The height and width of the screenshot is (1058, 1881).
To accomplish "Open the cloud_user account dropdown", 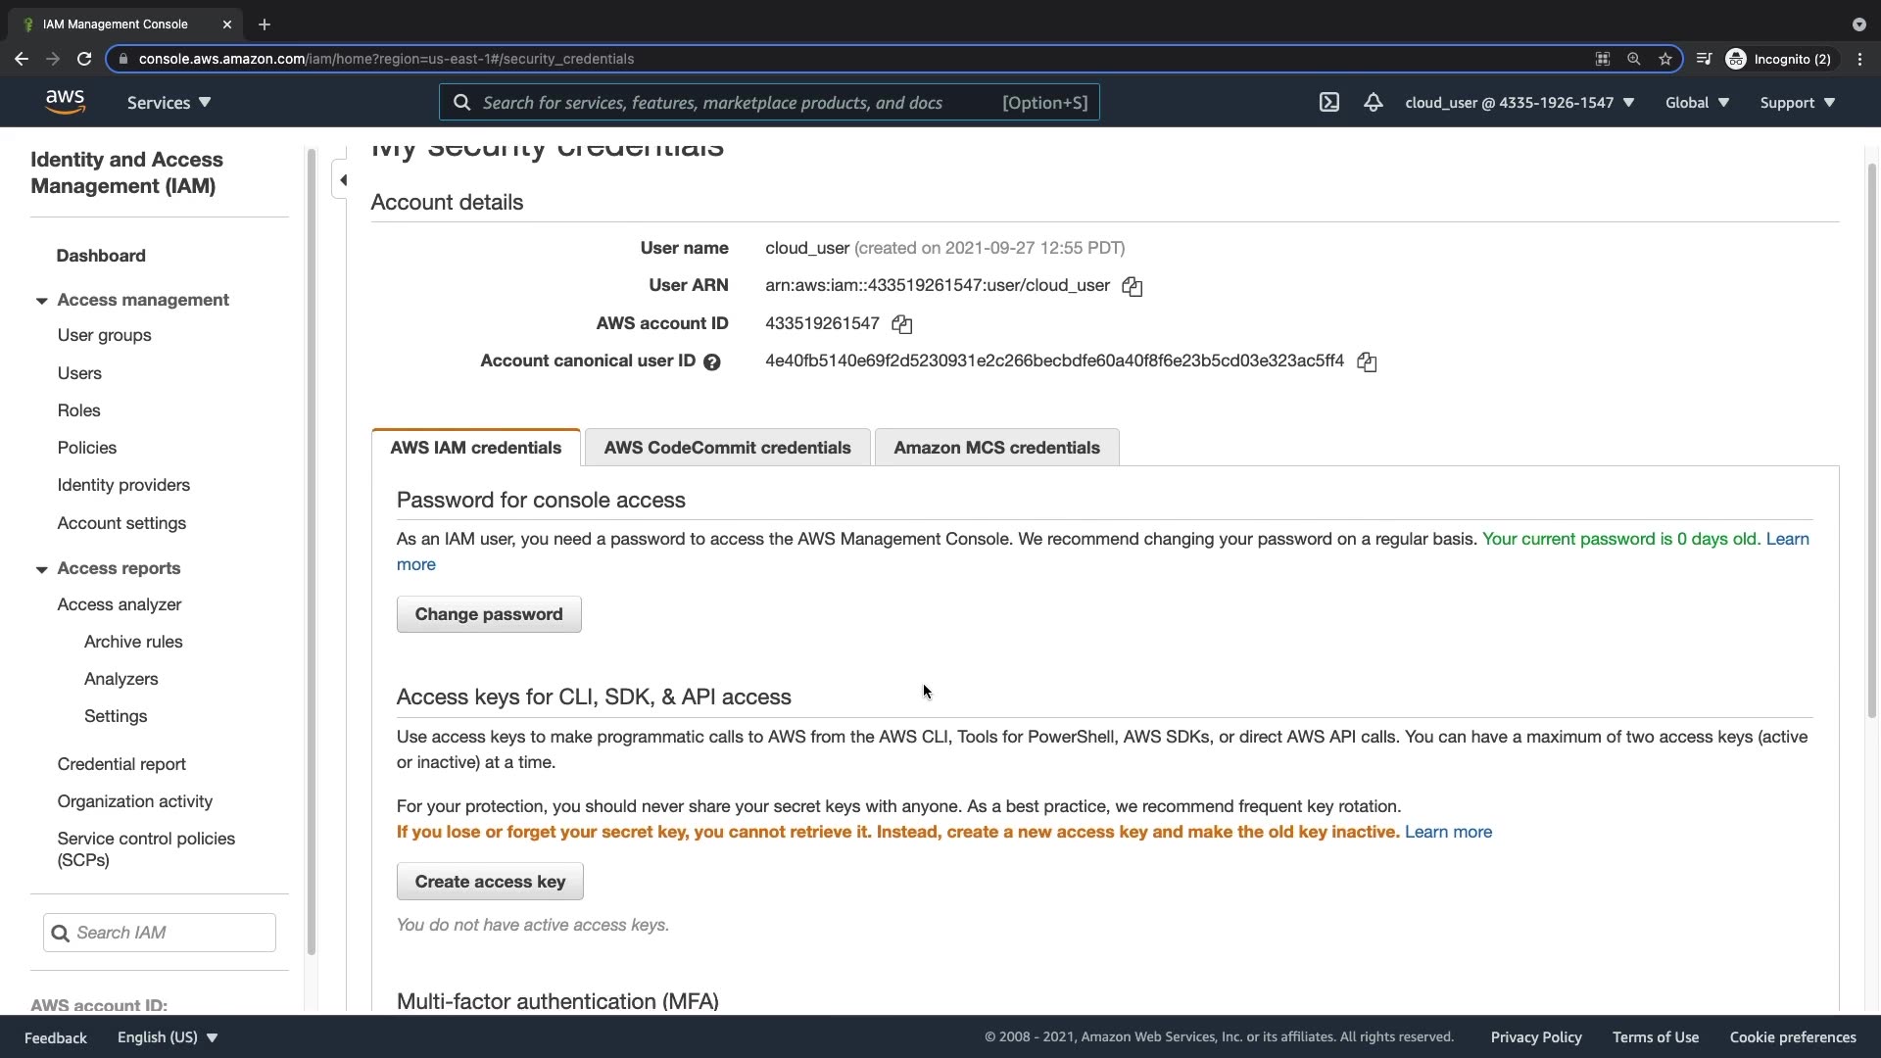I will click(x=1519, y=102).
